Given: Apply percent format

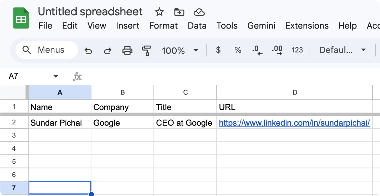Looking at the screenshot, I should point(238,50).
